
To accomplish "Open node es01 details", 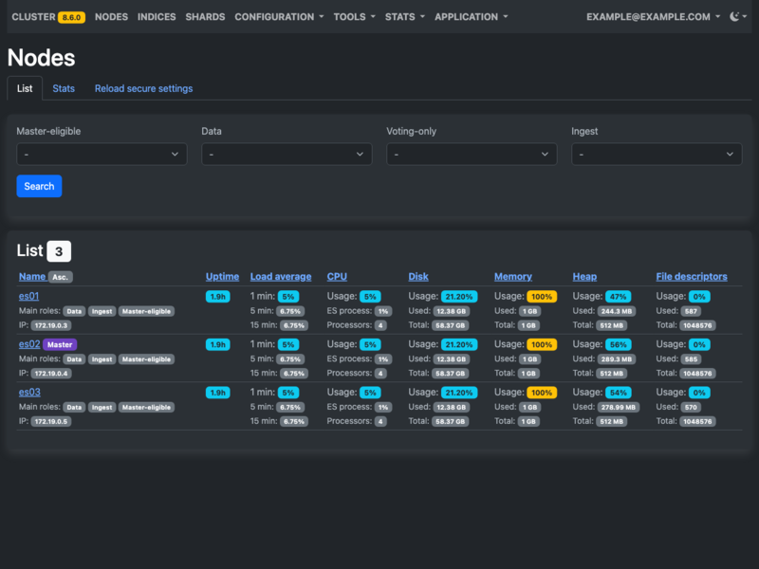I will 28,296.
